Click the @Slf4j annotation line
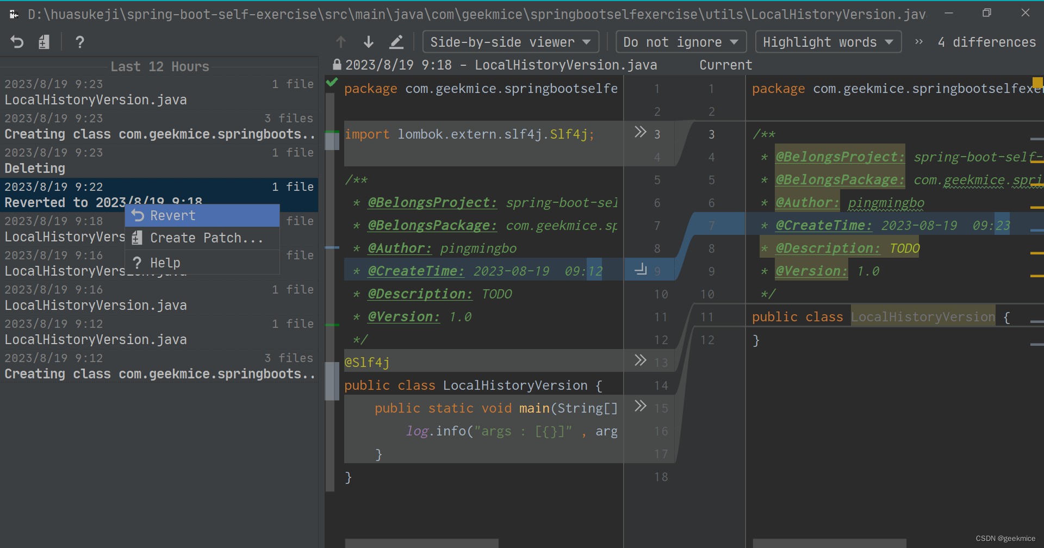This screenshot has width=1044, height=548. tap(367, 363)
